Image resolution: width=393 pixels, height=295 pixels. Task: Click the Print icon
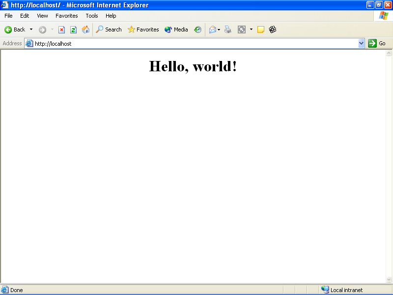pos(228,30)
